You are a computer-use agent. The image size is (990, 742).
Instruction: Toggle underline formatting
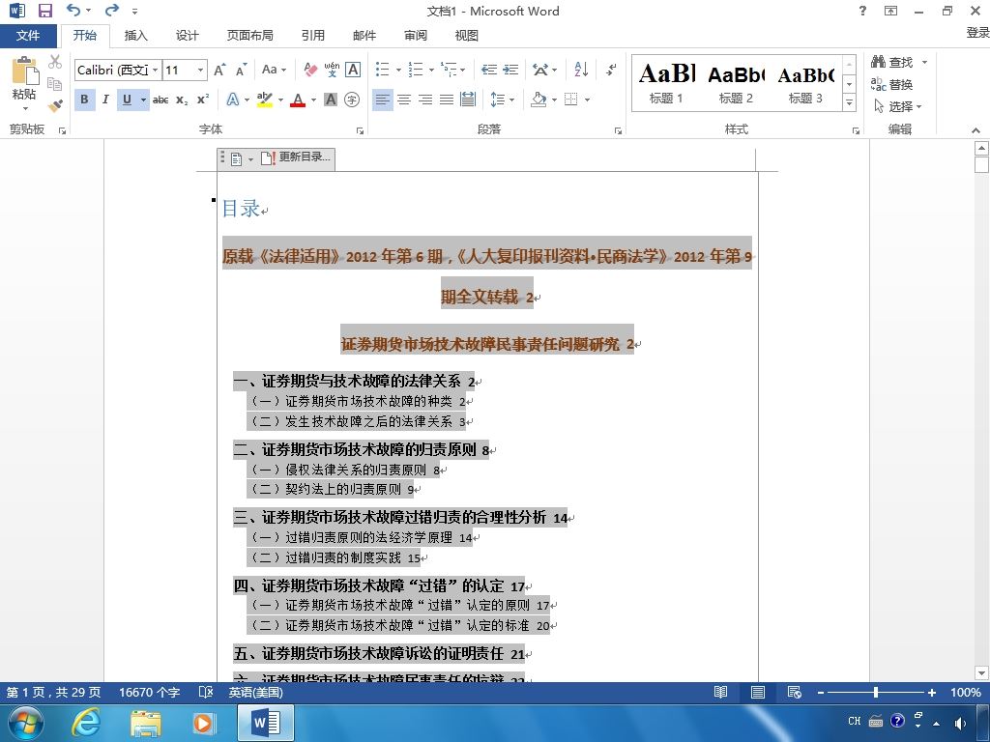pyautogui.click(x=127, y=100)
